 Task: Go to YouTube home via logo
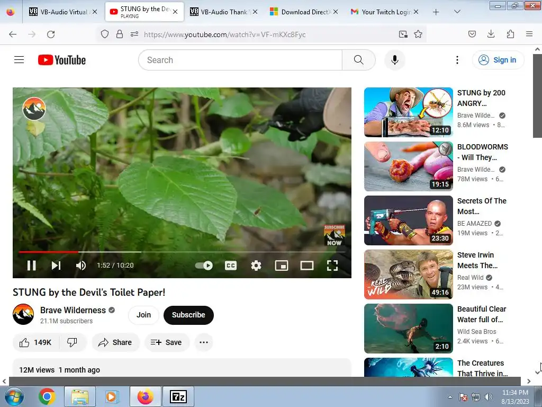pyautogui.click(x=62, y=60)
